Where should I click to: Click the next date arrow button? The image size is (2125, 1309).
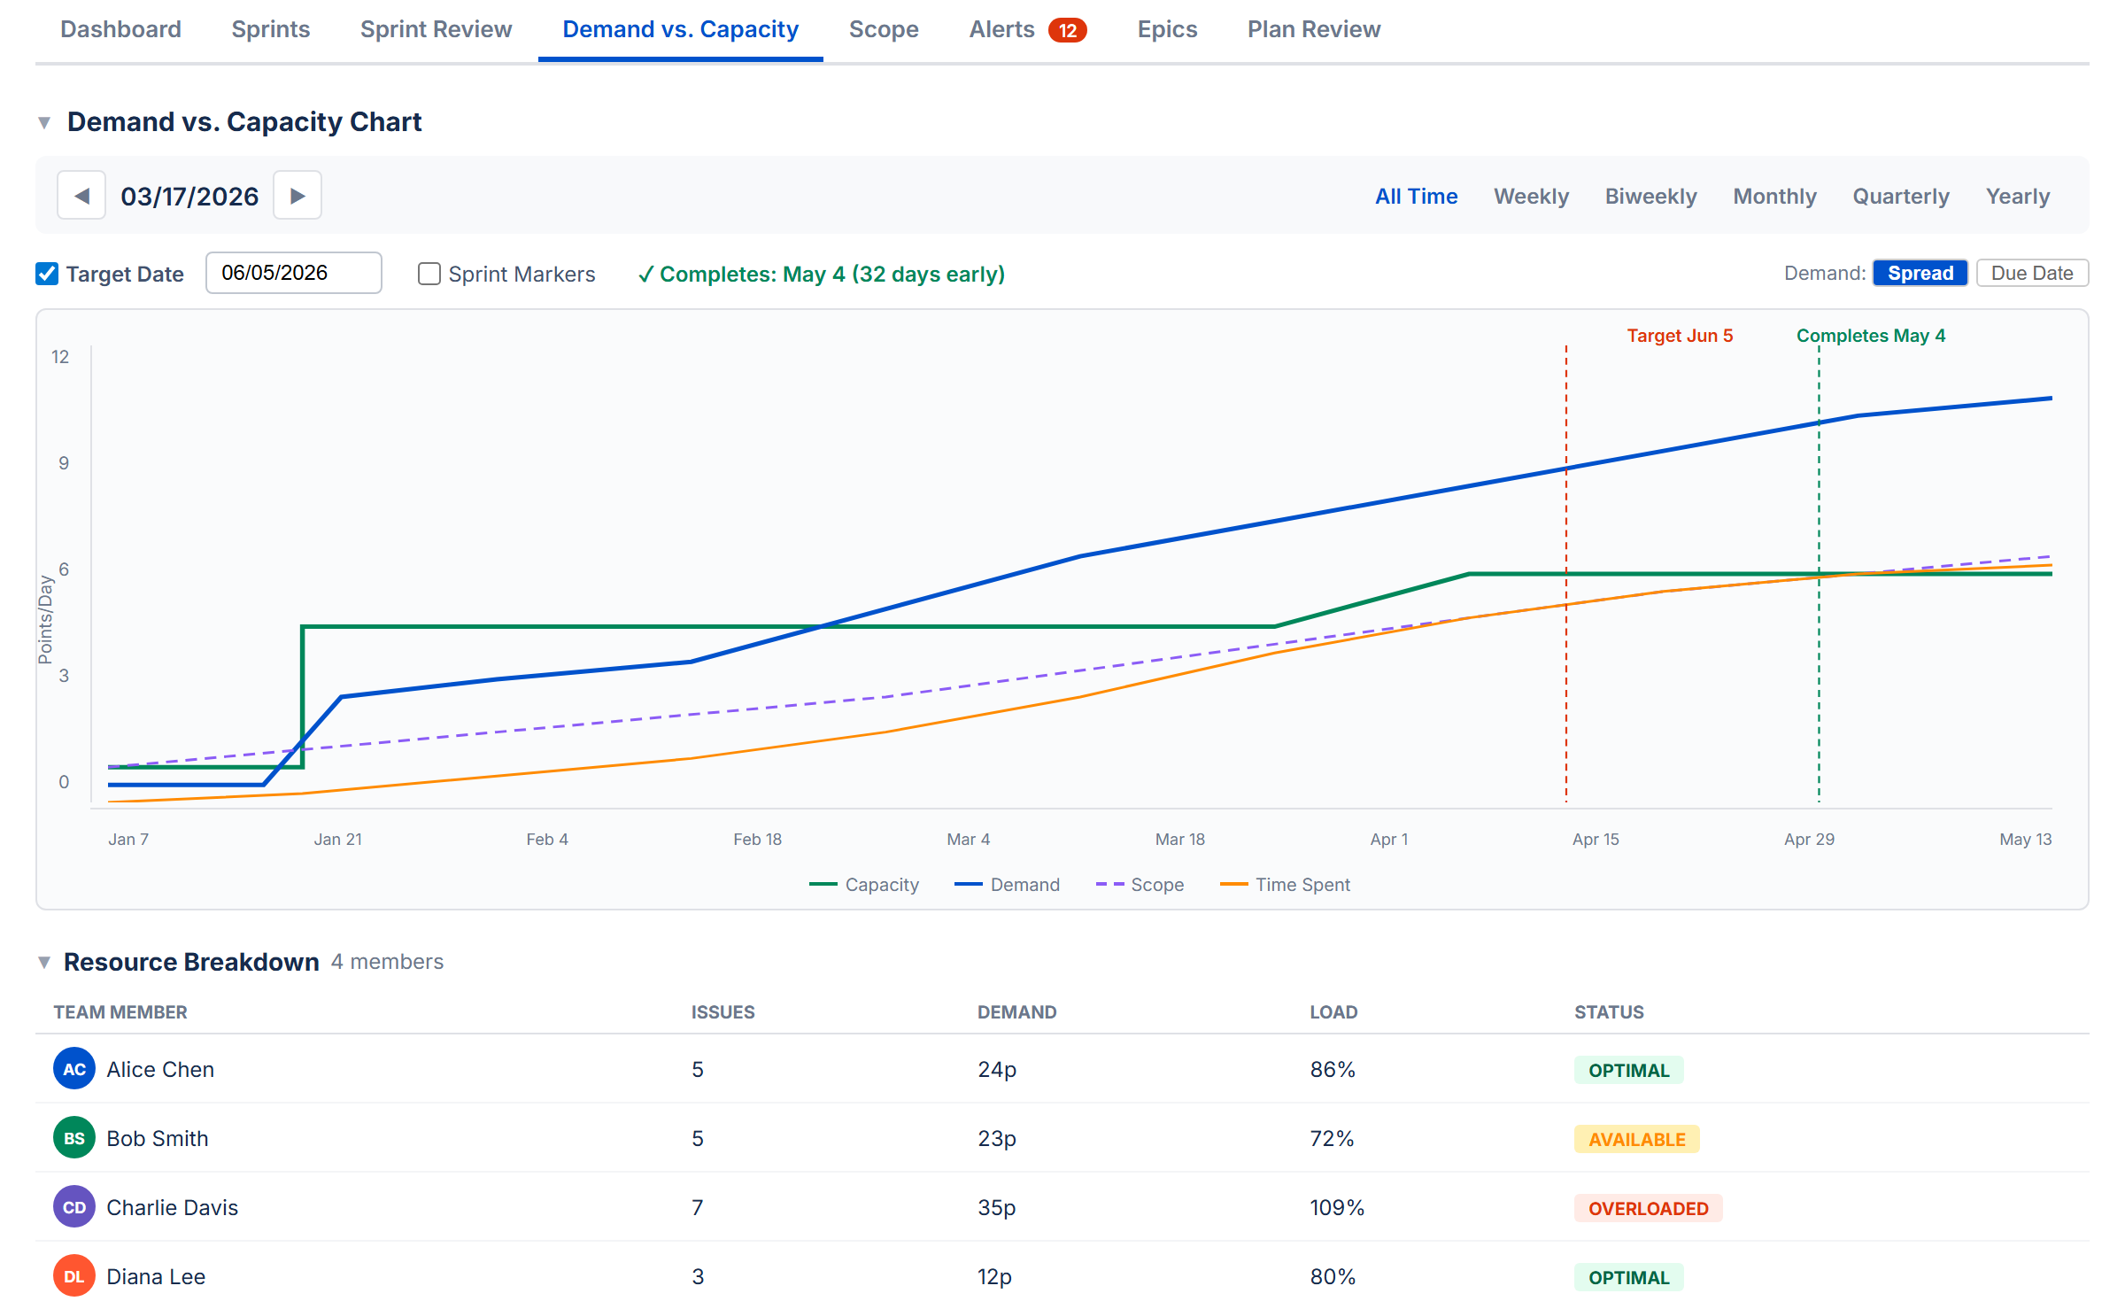click(297, 196)
